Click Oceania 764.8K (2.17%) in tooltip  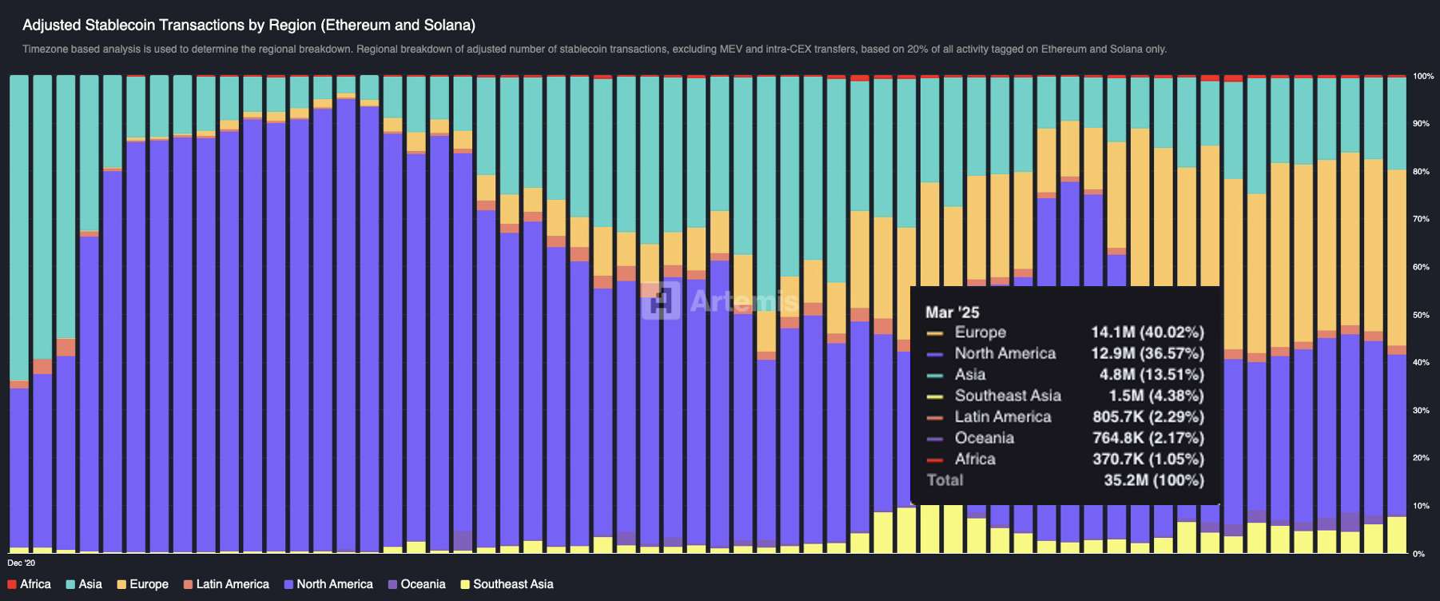pyautogui.click(x=1065, y=438)
